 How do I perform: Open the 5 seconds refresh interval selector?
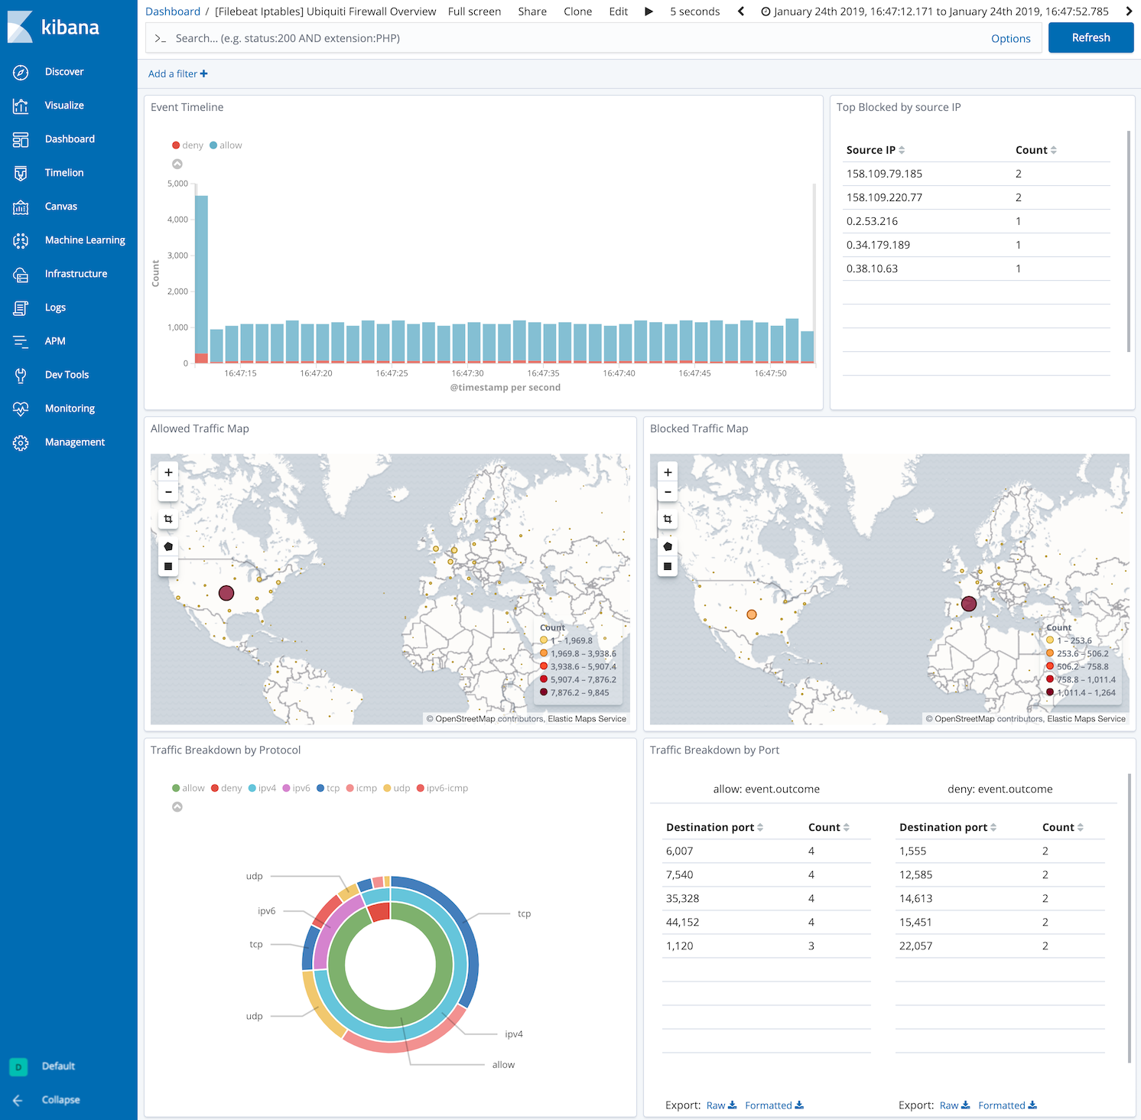point(694,11)
